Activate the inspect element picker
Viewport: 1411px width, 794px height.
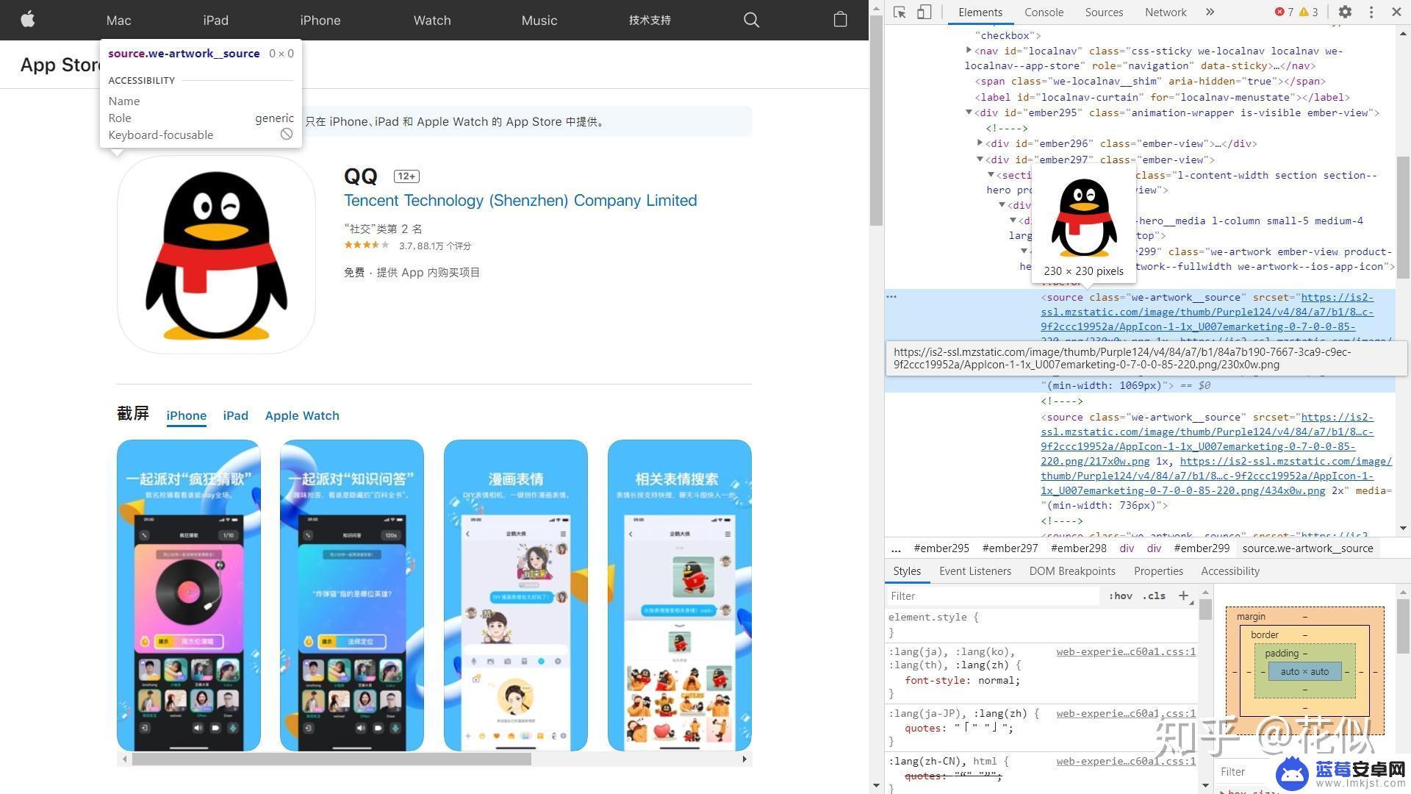(x=900, y=12)
